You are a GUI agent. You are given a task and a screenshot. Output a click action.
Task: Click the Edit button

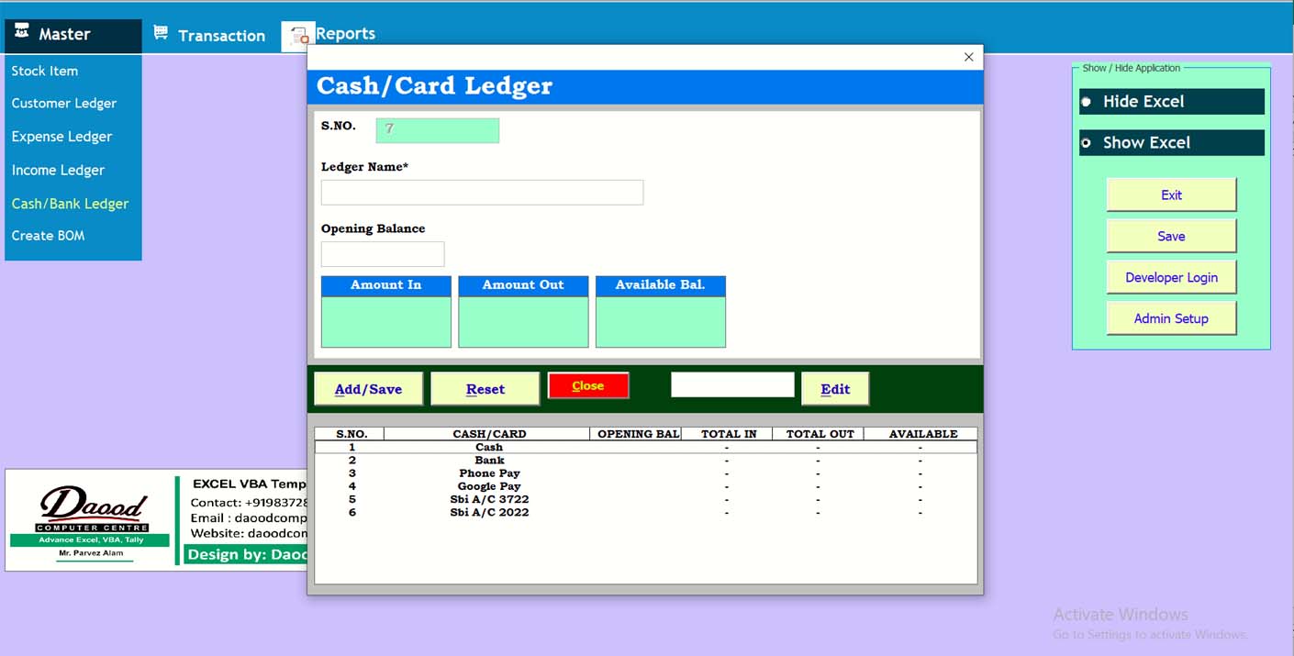pyautogui.click(x=834, y=389)
